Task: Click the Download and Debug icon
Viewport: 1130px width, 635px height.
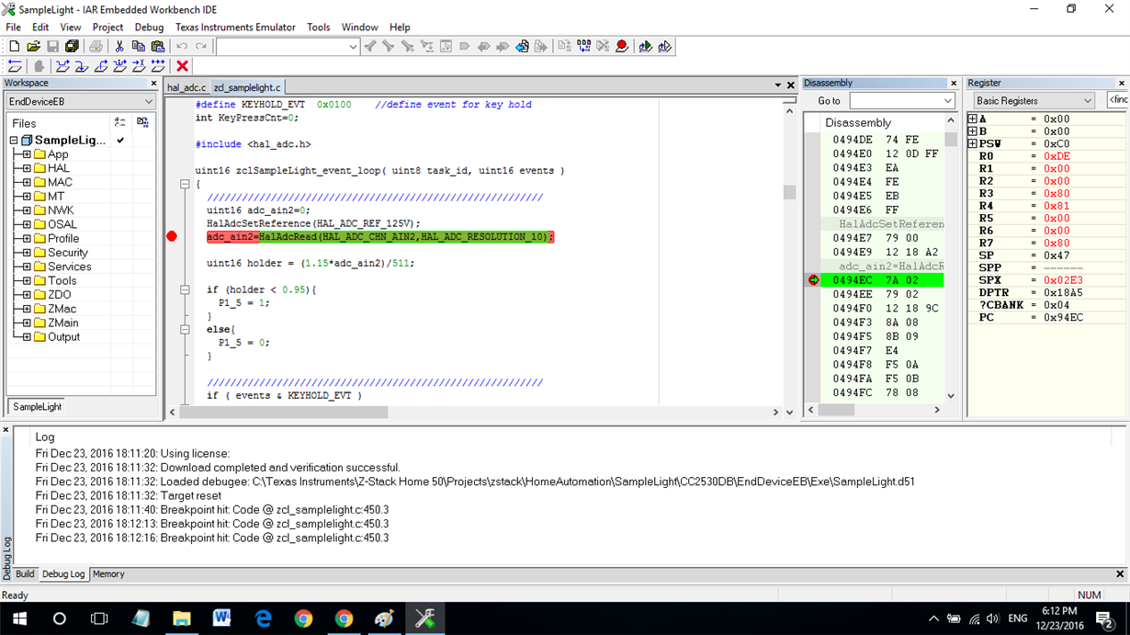Action: [x=645, y=46]
